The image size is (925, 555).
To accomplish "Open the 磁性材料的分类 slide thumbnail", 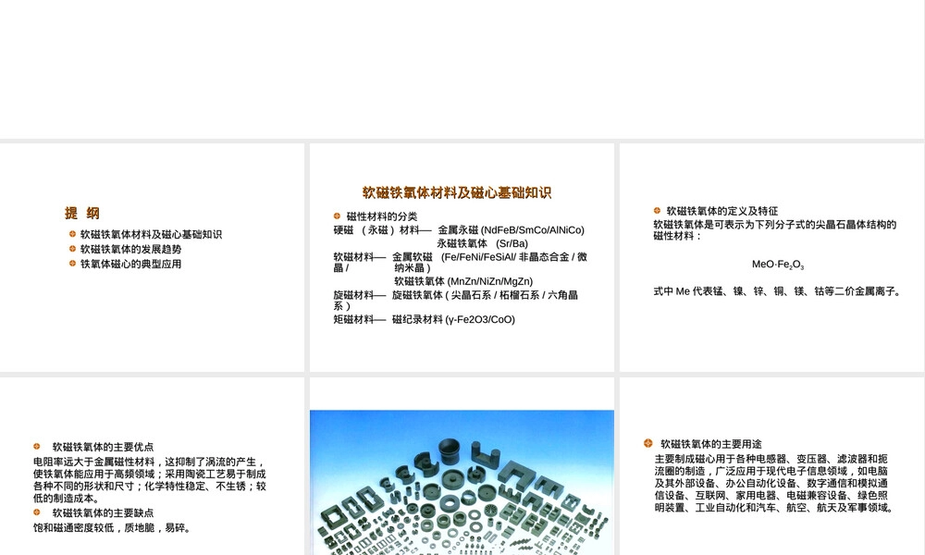I will [x=462, y=257].
